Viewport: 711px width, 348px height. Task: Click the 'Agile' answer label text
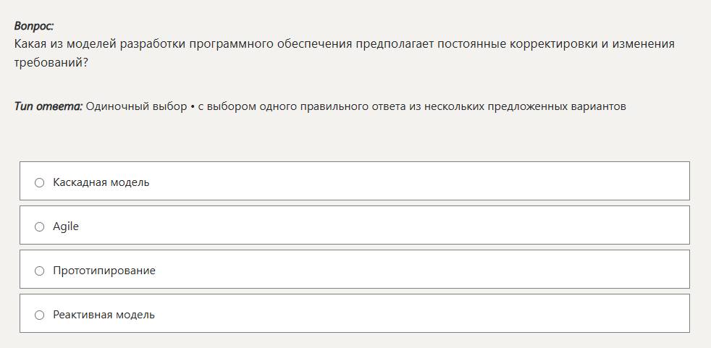66,226
